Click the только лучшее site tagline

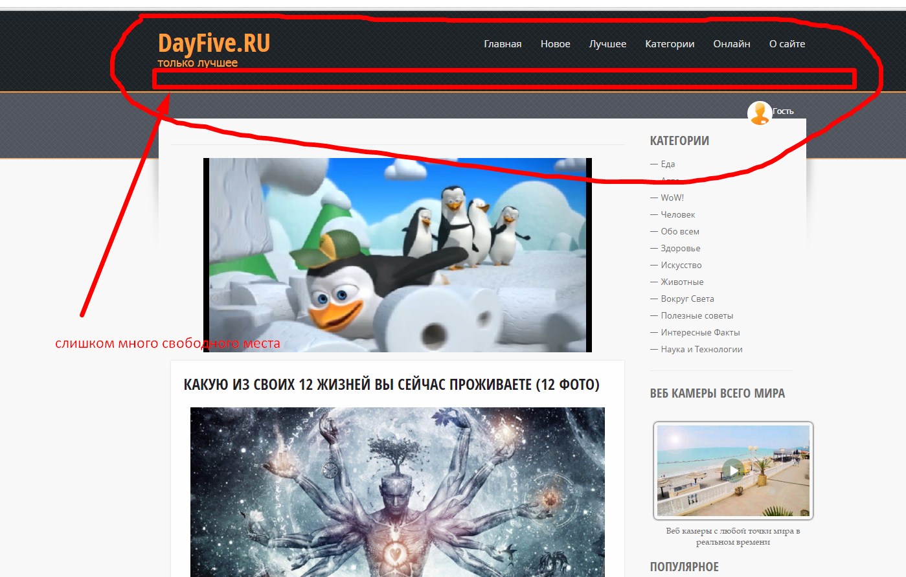(x=198, y=63)
